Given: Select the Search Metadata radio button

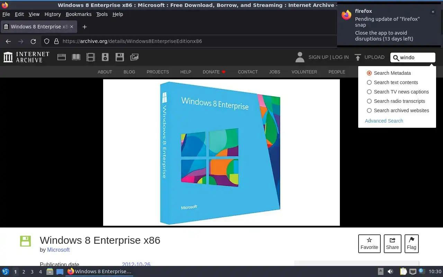Looking at the screenshot, I should pos(369,73).
